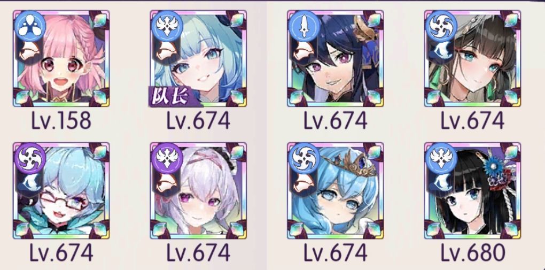Select the dark blue-haired character portrait
545x270 pixels.
coord(336,58)
